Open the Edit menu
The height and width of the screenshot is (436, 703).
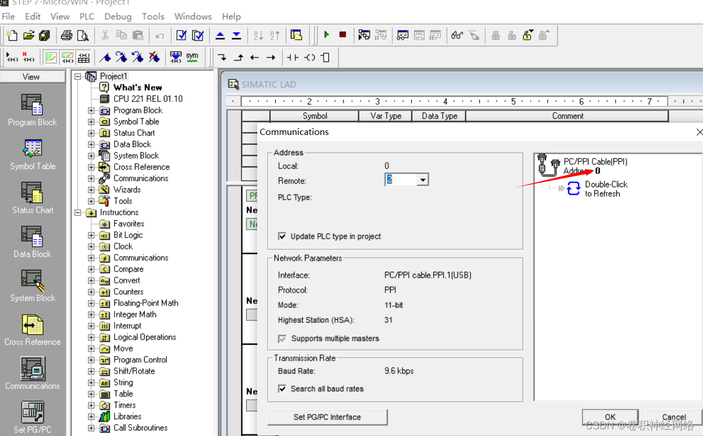point(33,16)
